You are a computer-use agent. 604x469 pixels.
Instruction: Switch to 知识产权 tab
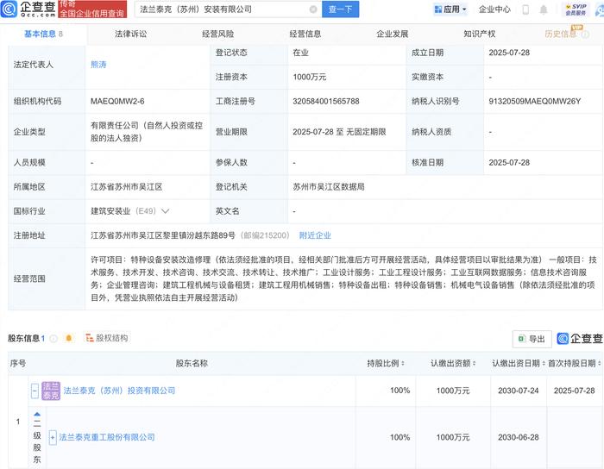click(479, 34)
